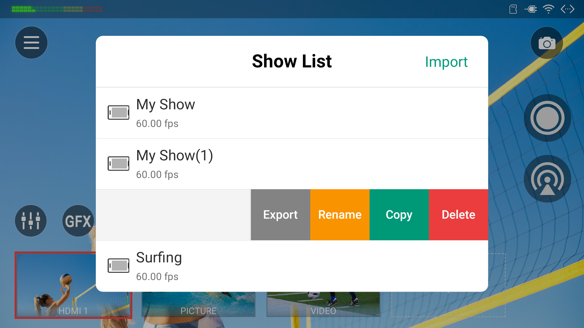Click 60.00 fps under Surfing

[x=157, y=277]
